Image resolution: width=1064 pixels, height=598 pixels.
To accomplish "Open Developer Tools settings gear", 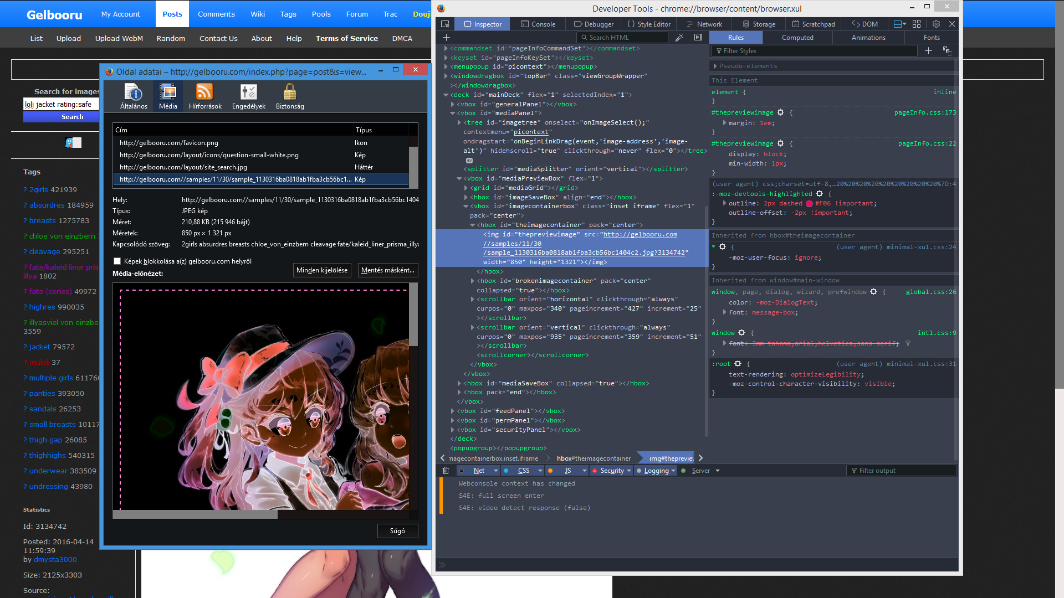I will click(x=936, y=24).
